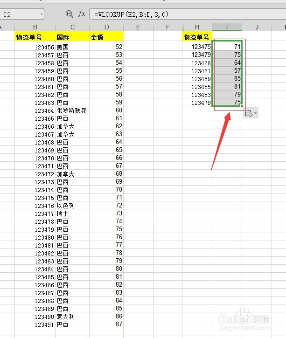Screen dimensions: 286x338
Task: Select result cell 85 in column I
Action: [227, 78]
